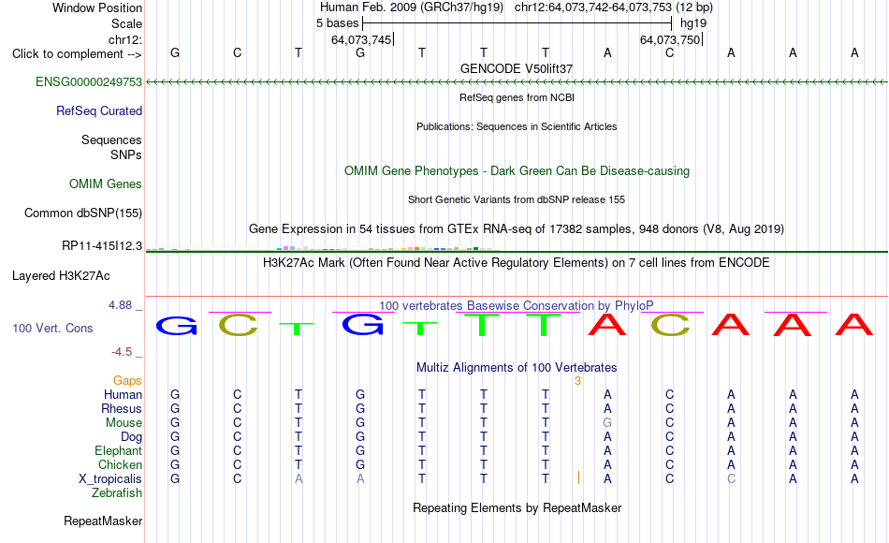This screenshot has height=543, width=889.
Task: Click the H3K27Ac Mark ENCODE track title
Action: click(x=517, y=263)
